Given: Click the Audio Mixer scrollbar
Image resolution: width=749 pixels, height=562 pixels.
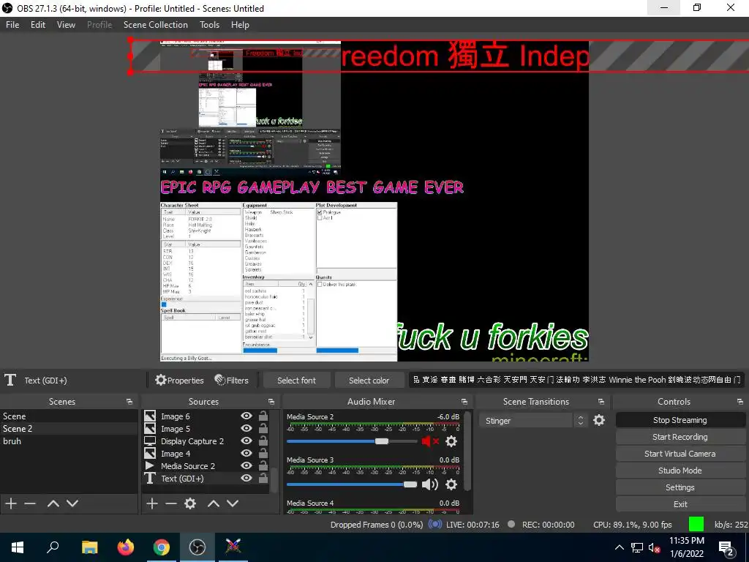Looking at the screenshot, I should tap(467, 449).
